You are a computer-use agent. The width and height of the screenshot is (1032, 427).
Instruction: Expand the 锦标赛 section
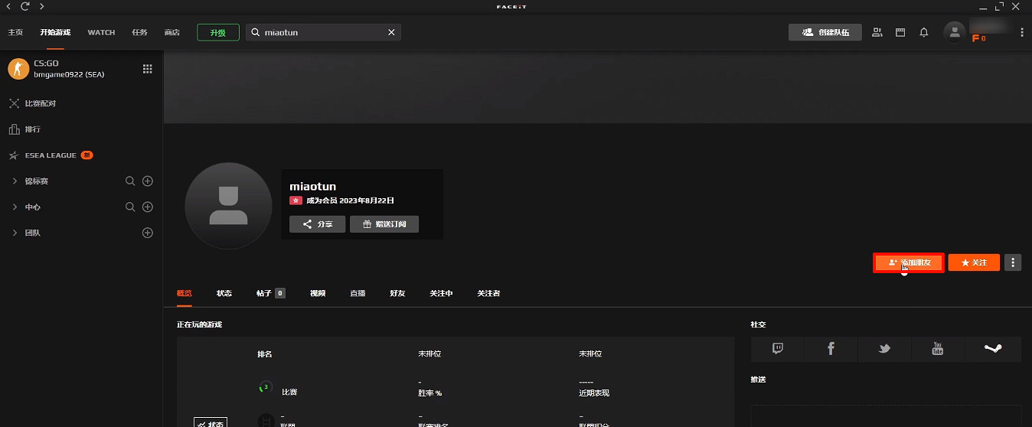click(x=15, y=181)
